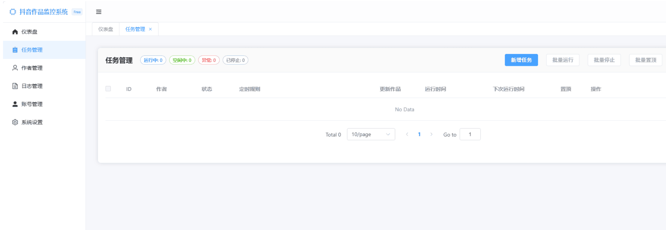Click the document icon beside 日志管理
The width and height of the screenshot is (666, 230).
tap(15, 86)
